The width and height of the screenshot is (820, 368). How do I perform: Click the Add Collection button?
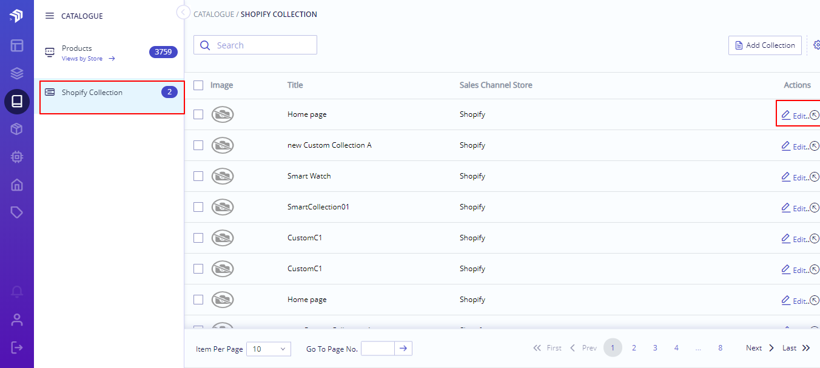pyautogui.click(x=765, y=45)
